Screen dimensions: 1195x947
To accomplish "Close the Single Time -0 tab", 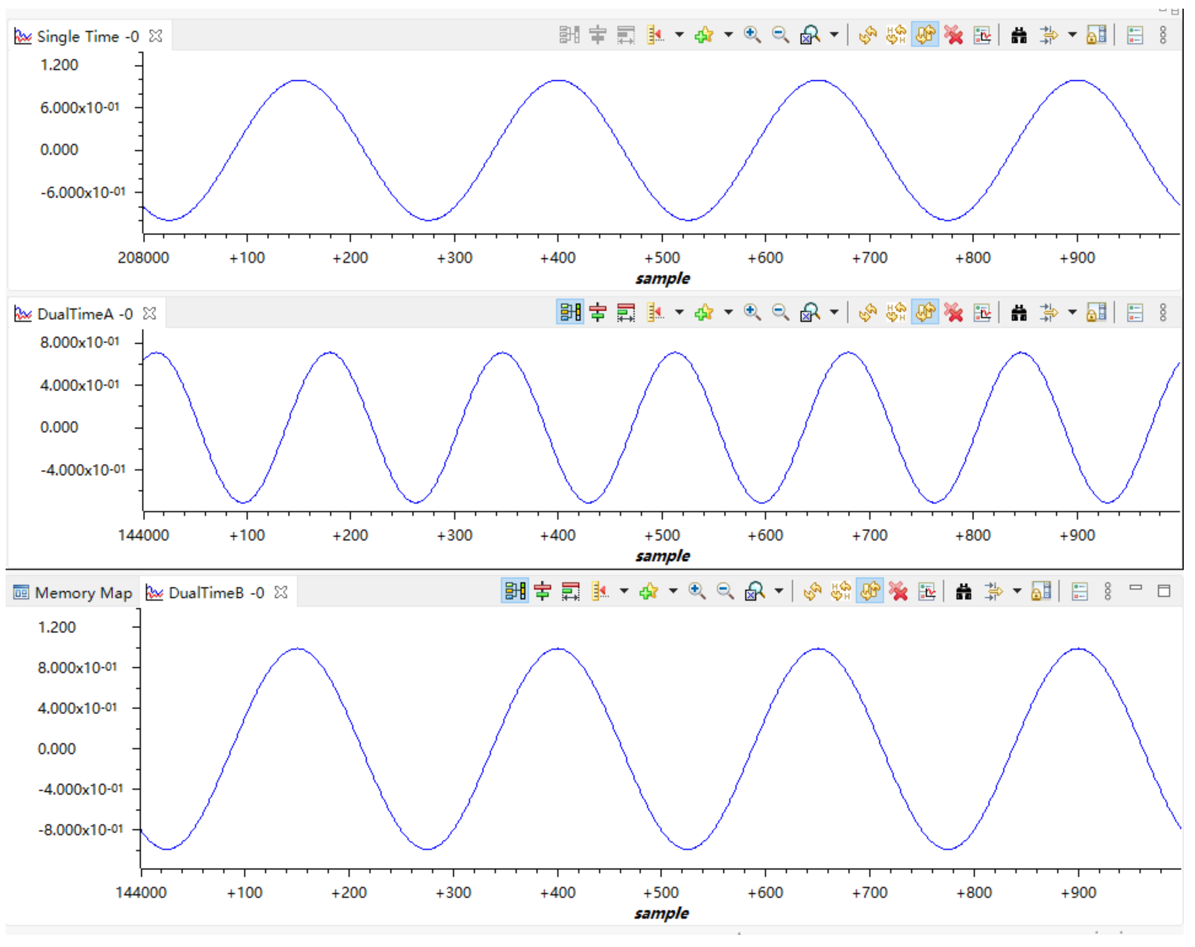I will pyautogui.click(x=156, y=36).
